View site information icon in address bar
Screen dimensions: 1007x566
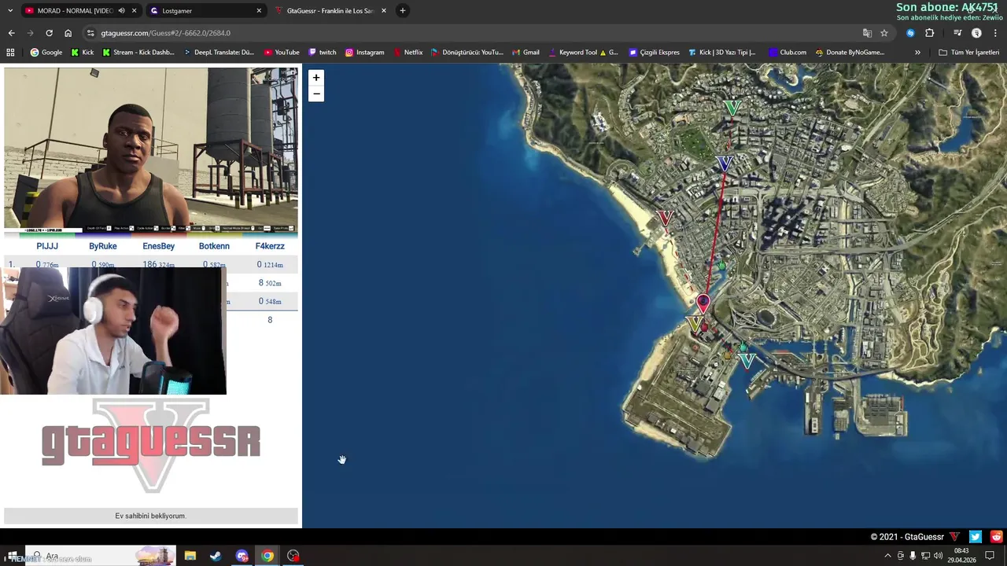(x=90, y=33)
